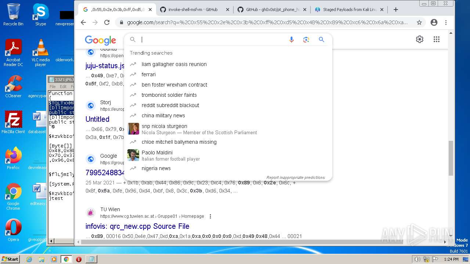Open the Chrome profile account icon
Screen dimensions: 470x264
(434, 22)
